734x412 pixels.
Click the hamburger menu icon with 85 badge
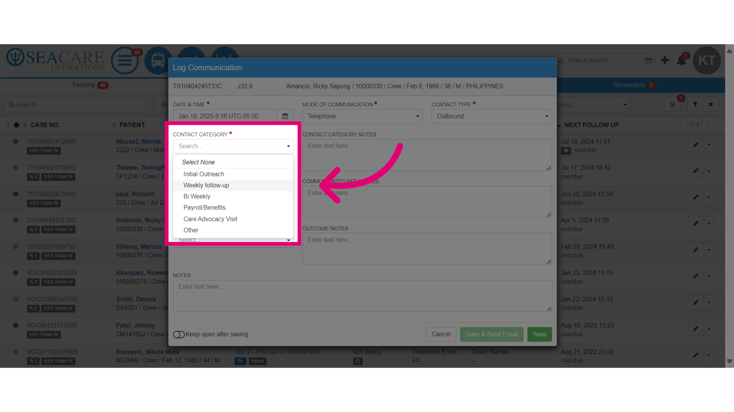(x=125, y=60)
